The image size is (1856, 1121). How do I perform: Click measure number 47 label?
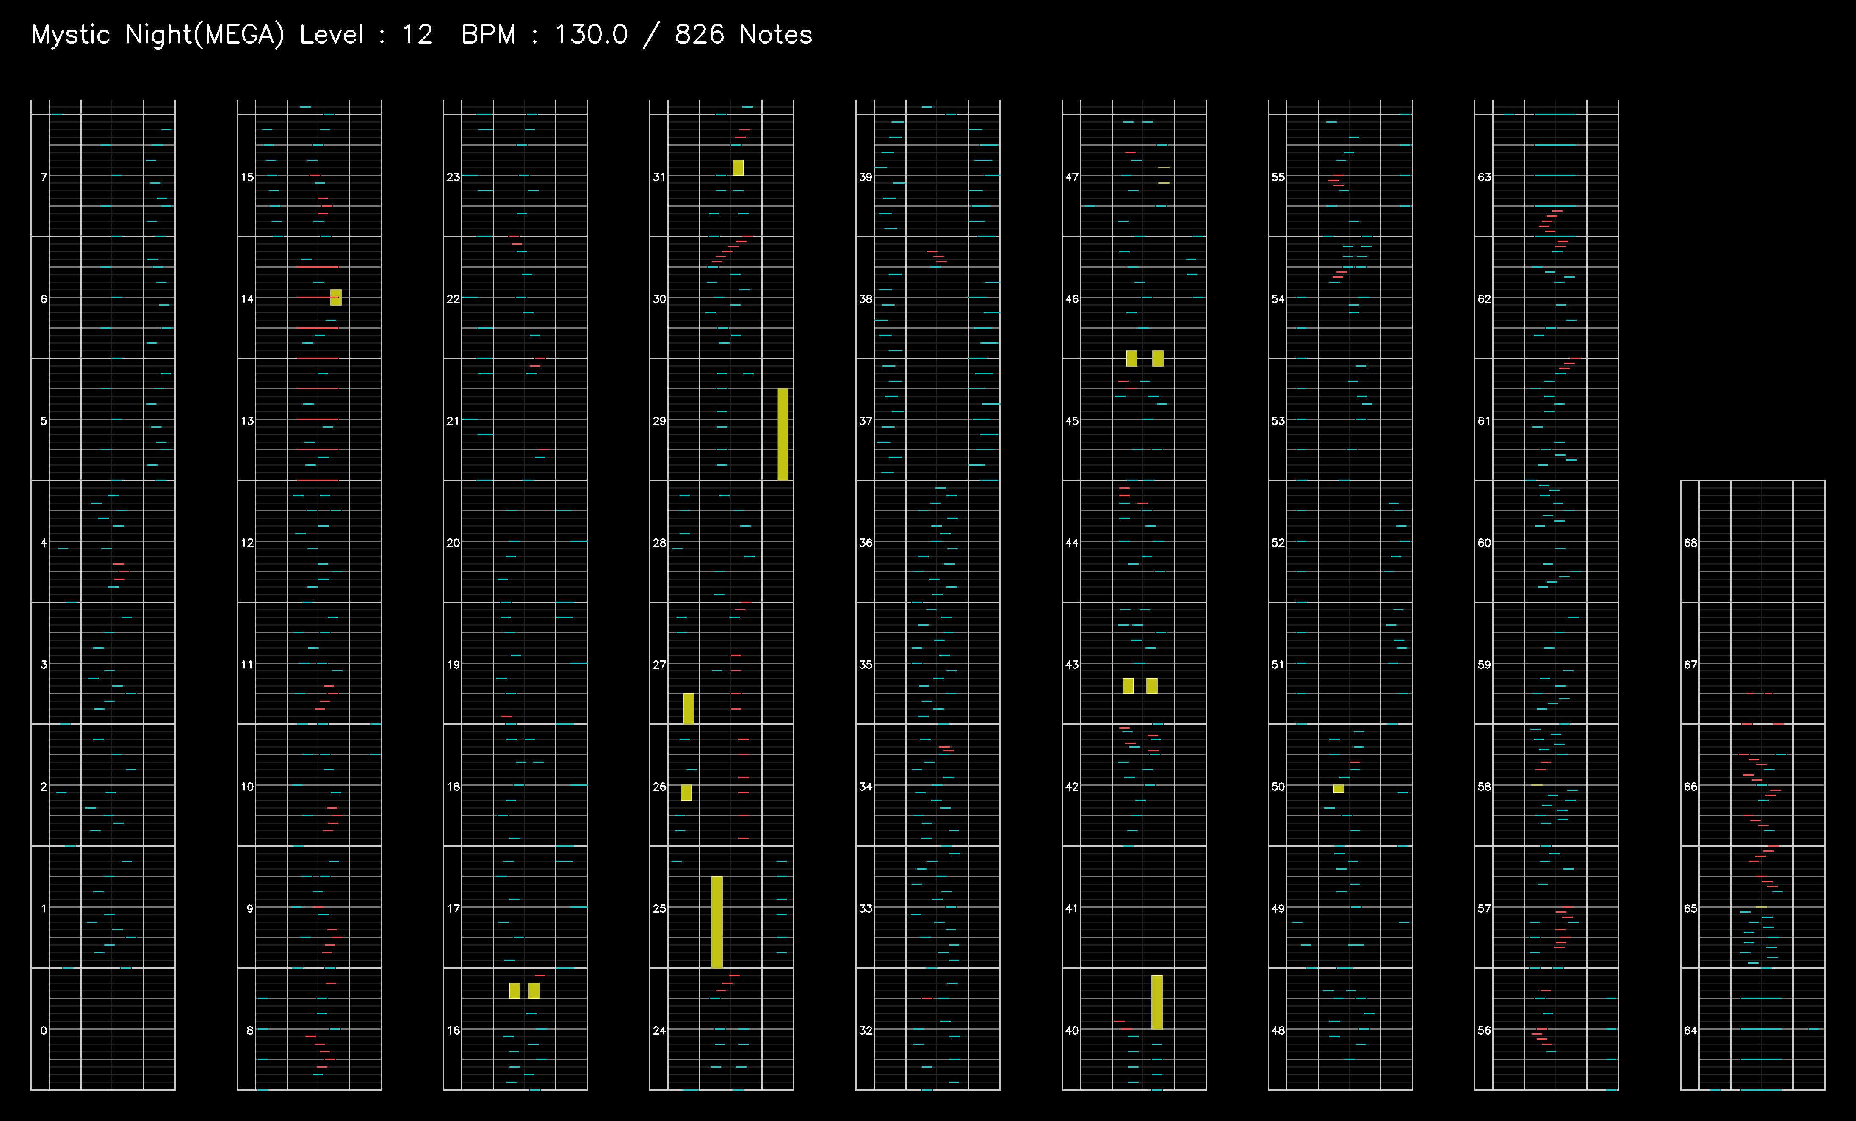[1072, 177]
